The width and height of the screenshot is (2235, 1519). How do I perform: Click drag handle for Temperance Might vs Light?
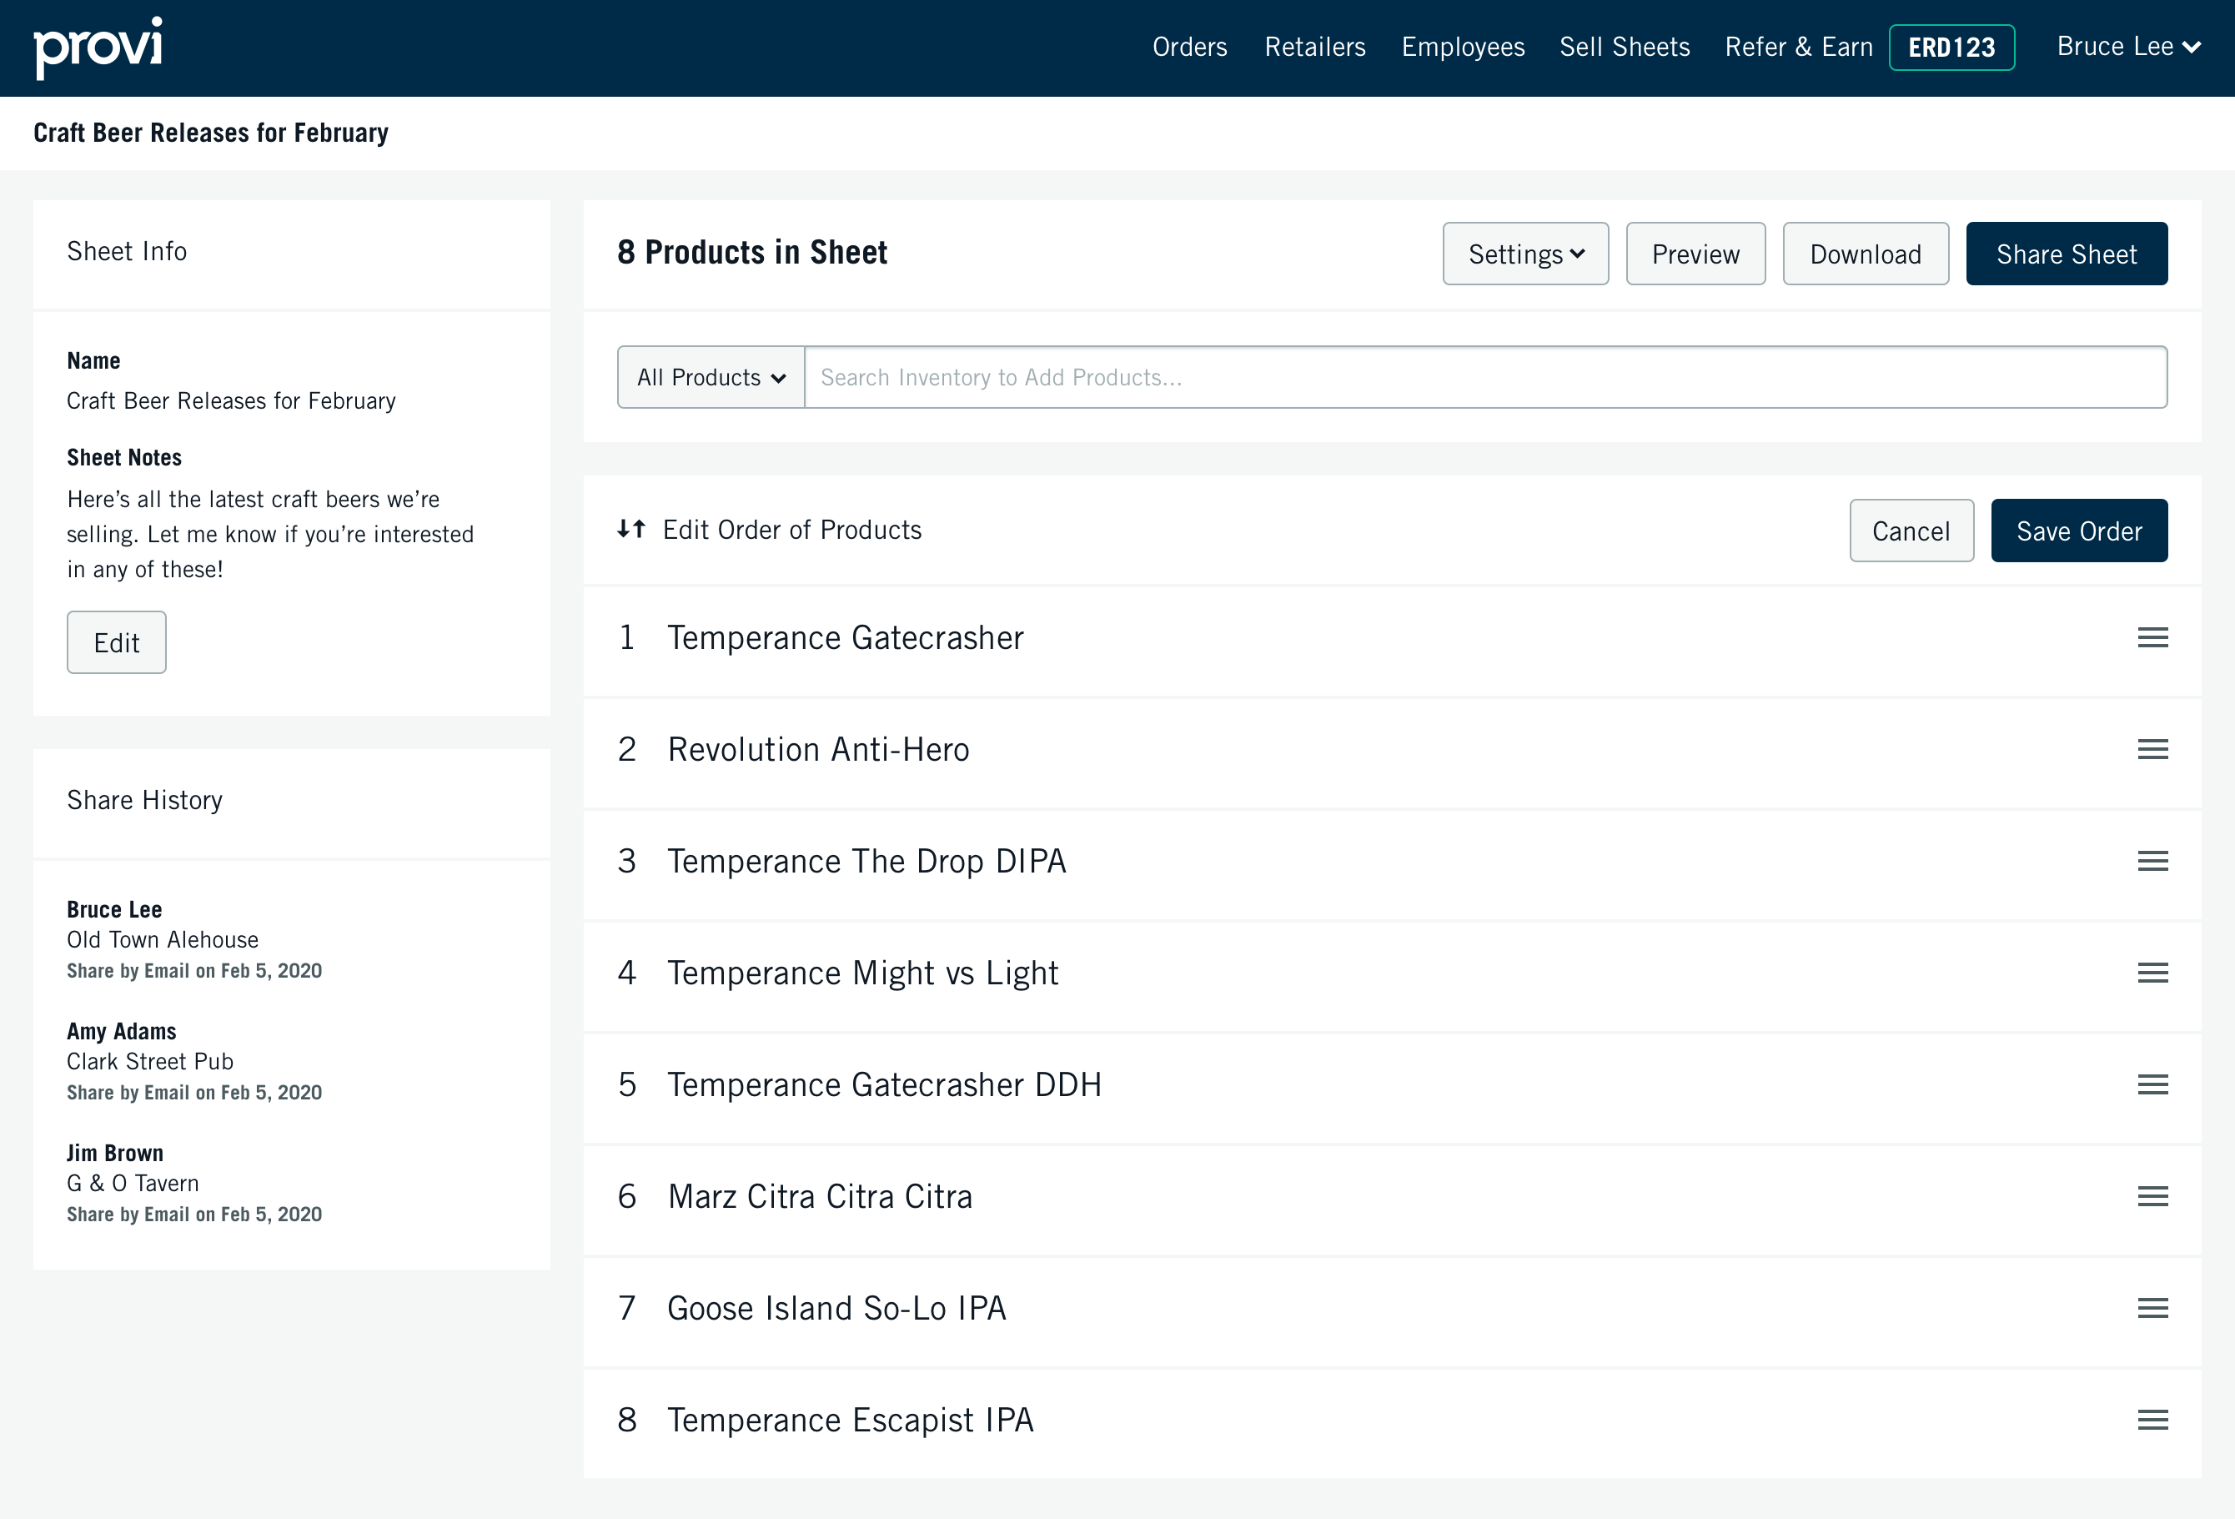pos(2152,973)
